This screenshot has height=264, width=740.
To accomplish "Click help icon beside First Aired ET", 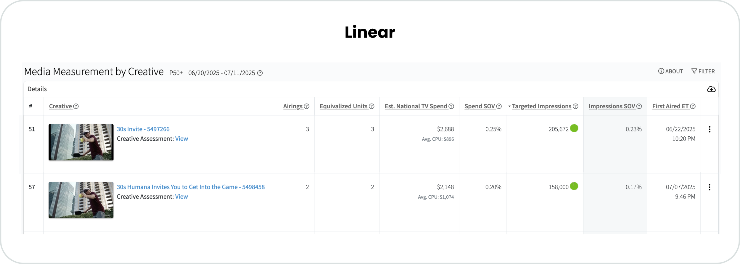I will click(693, 106).
